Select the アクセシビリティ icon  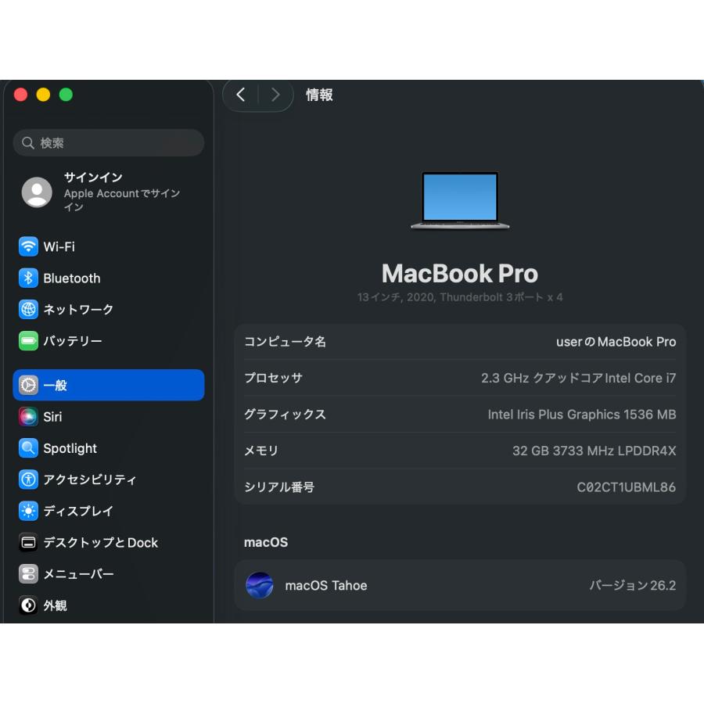28,480
